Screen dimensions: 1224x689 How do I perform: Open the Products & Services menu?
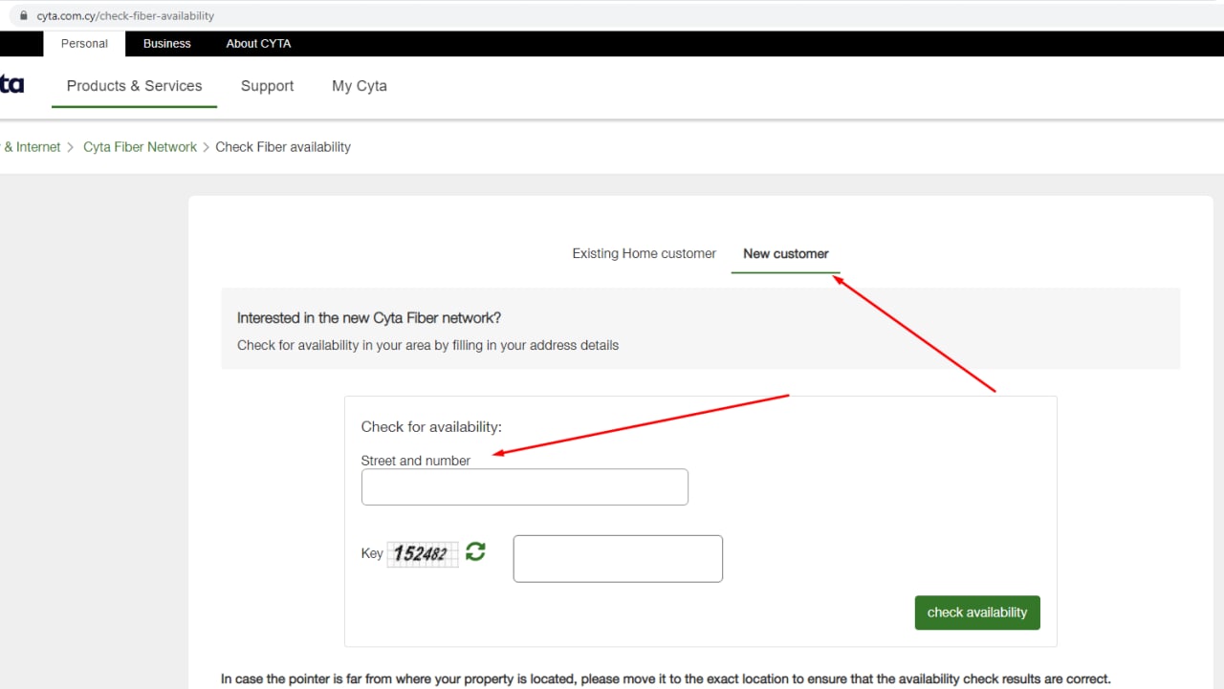(134, 86)
